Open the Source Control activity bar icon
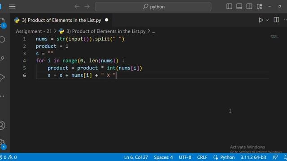The width and height of the screenshot is (287, 161). click(2, 59)
